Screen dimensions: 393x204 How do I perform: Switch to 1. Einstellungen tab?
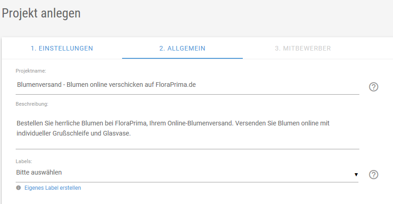click(62, 48)
